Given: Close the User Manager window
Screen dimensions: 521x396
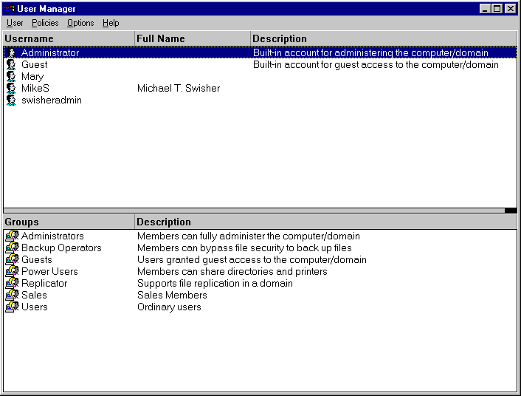Looking at the screenshot, I should 511,9.
